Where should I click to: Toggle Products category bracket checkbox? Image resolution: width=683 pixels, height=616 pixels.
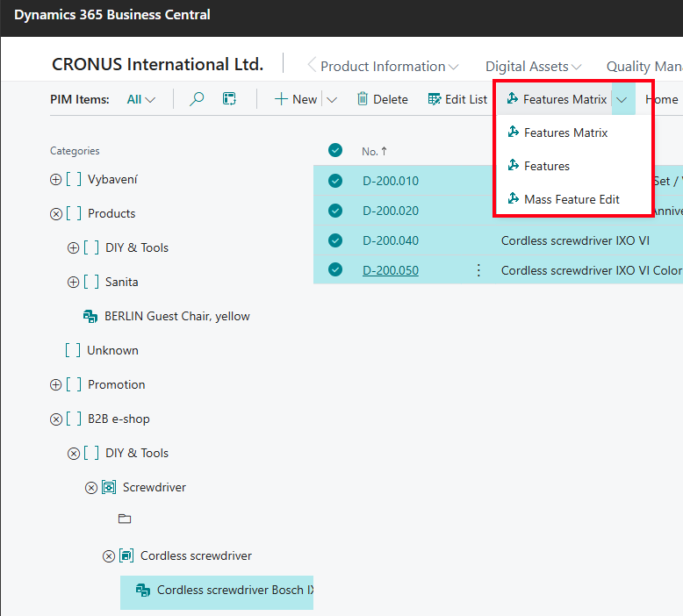point(74,213)
